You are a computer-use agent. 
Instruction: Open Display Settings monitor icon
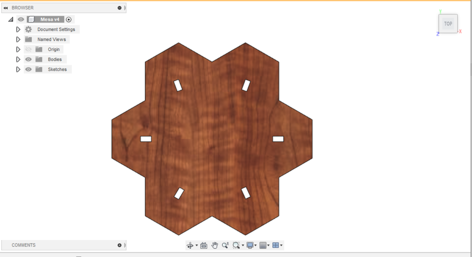[x=250, y=245]
